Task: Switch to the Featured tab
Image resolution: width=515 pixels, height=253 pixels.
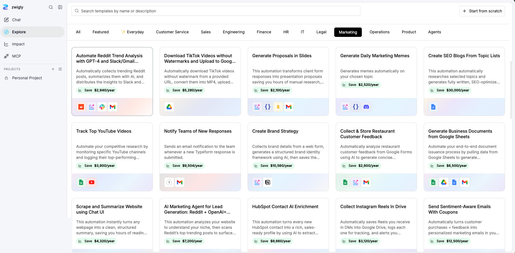Action: [101, 32]
